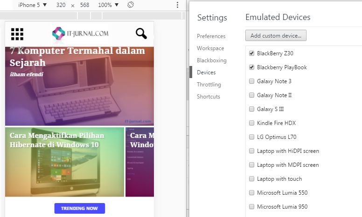Switch to the Throttling settings tab
362x217 pixels.
point(209,85)
